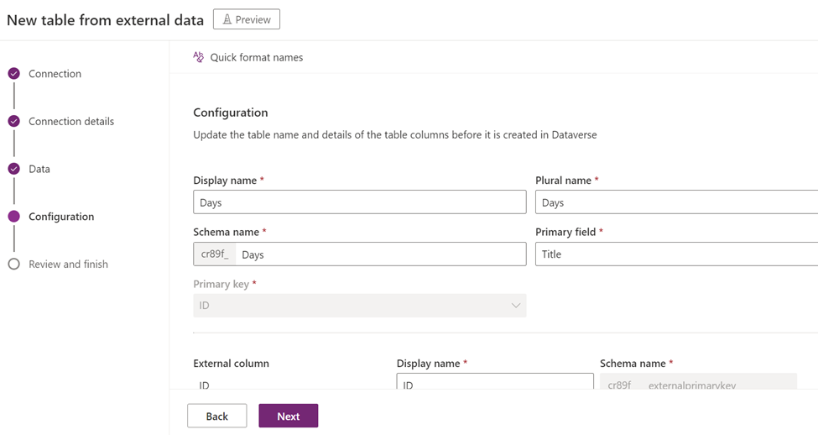
Task: Click into the Plural name field
Action: pos(676,202)
